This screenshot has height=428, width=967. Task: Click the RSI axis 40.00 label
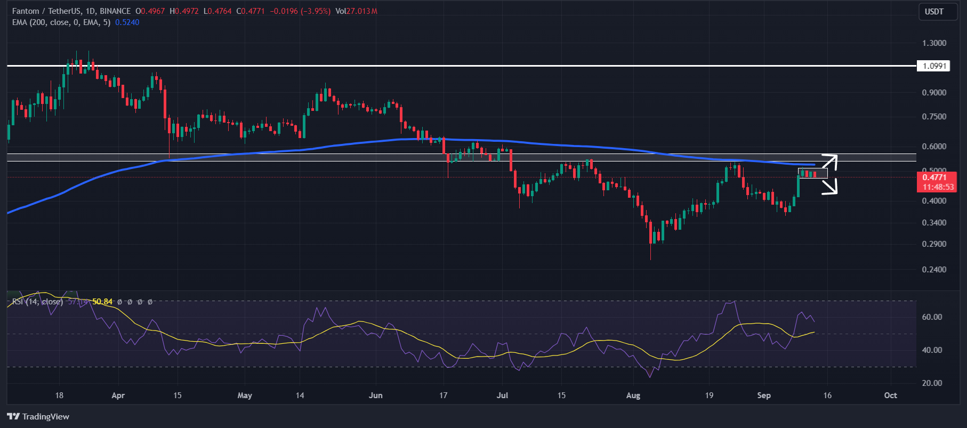[932, 350]
